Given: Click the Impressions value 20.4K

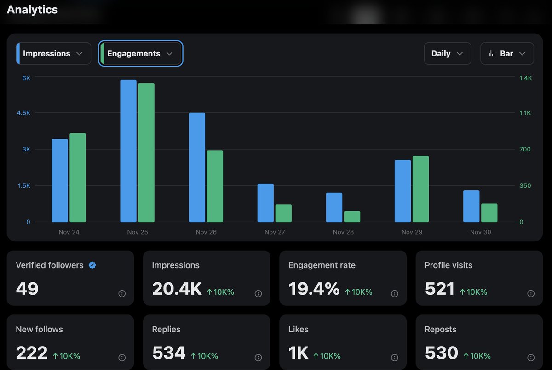Looking at the screenshot, I should (177, 289).
